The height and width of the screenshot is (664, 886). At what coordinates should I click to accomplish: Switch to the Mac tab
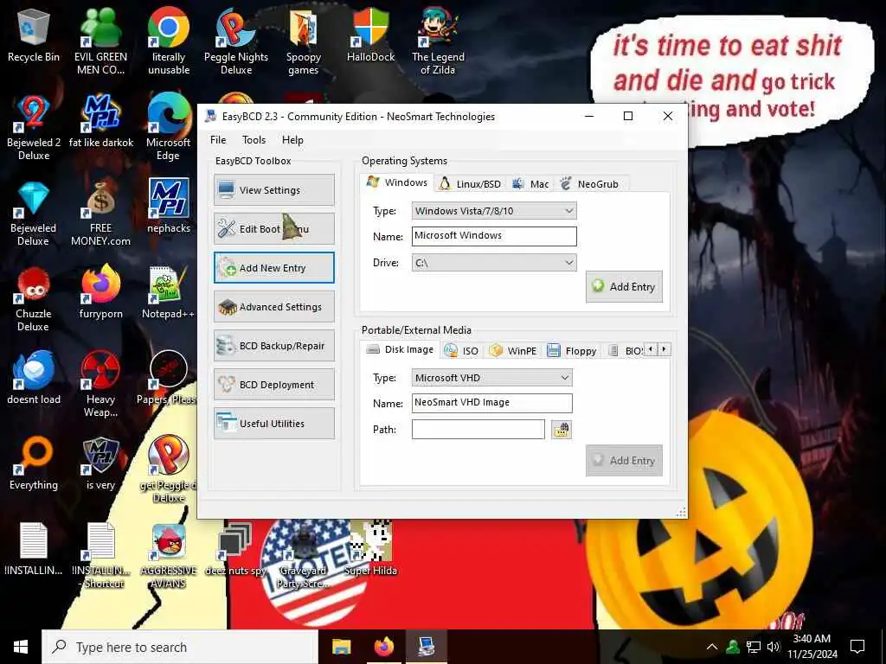coord(530,184)
